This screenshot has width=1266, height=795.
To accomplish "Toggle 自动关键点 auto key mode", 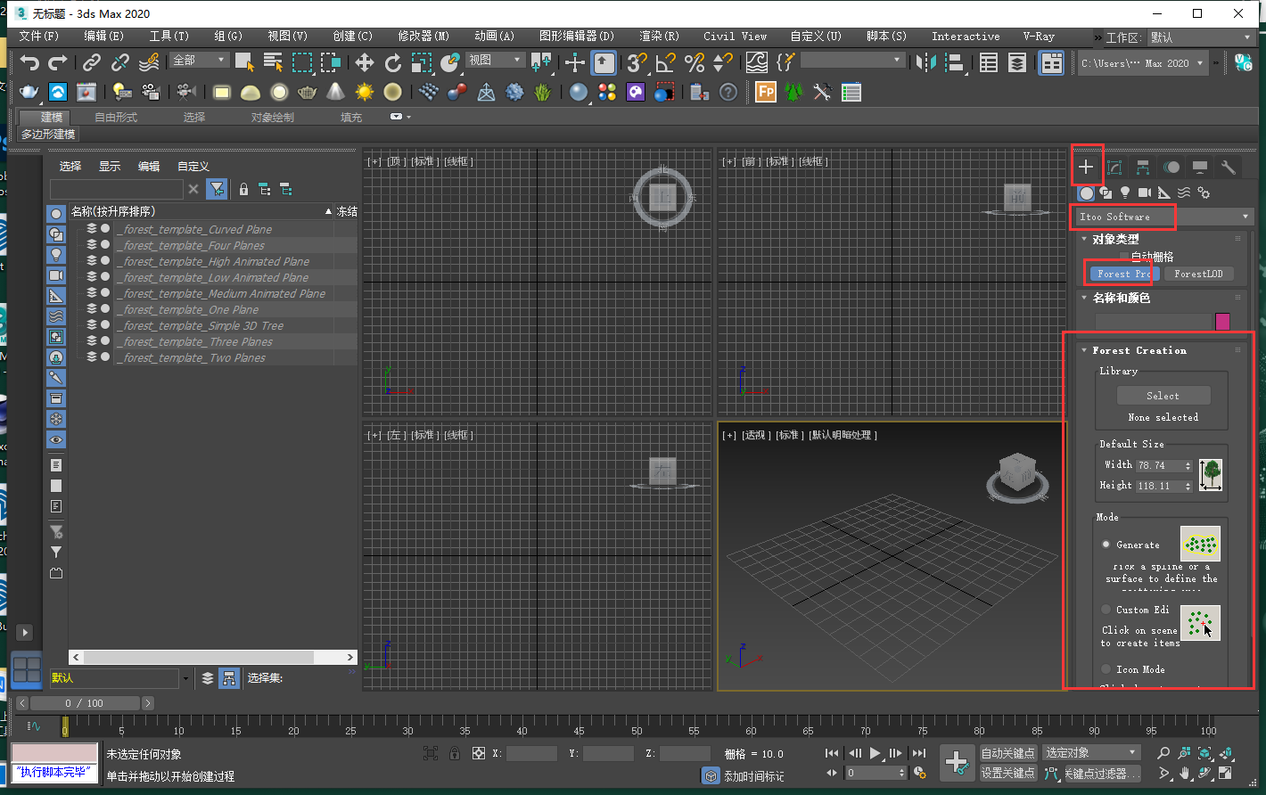I will click(x=1007, y=753).
